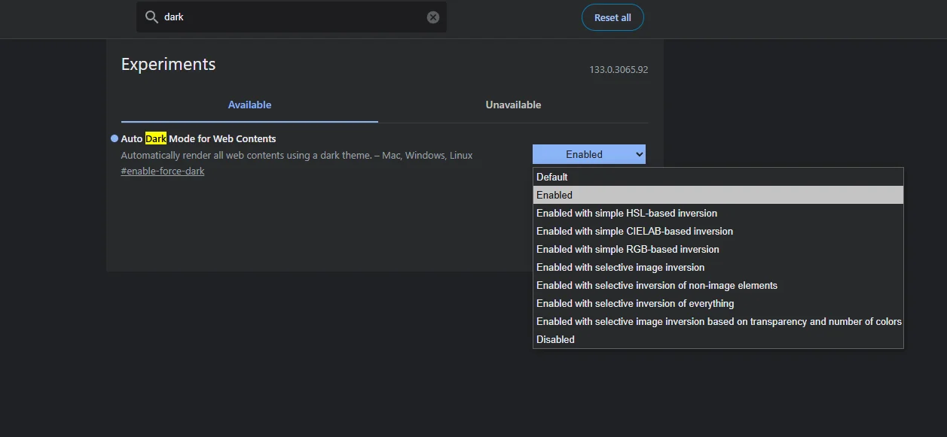Collapse the Enabled dropdown for Auto Dark Mode
The width and height of the screenshot is (947, 437).
pos(588,154)
